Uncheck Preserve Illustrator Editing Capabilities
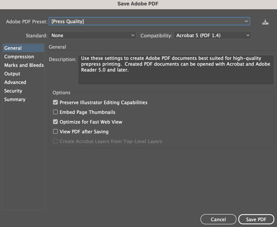 55,102
